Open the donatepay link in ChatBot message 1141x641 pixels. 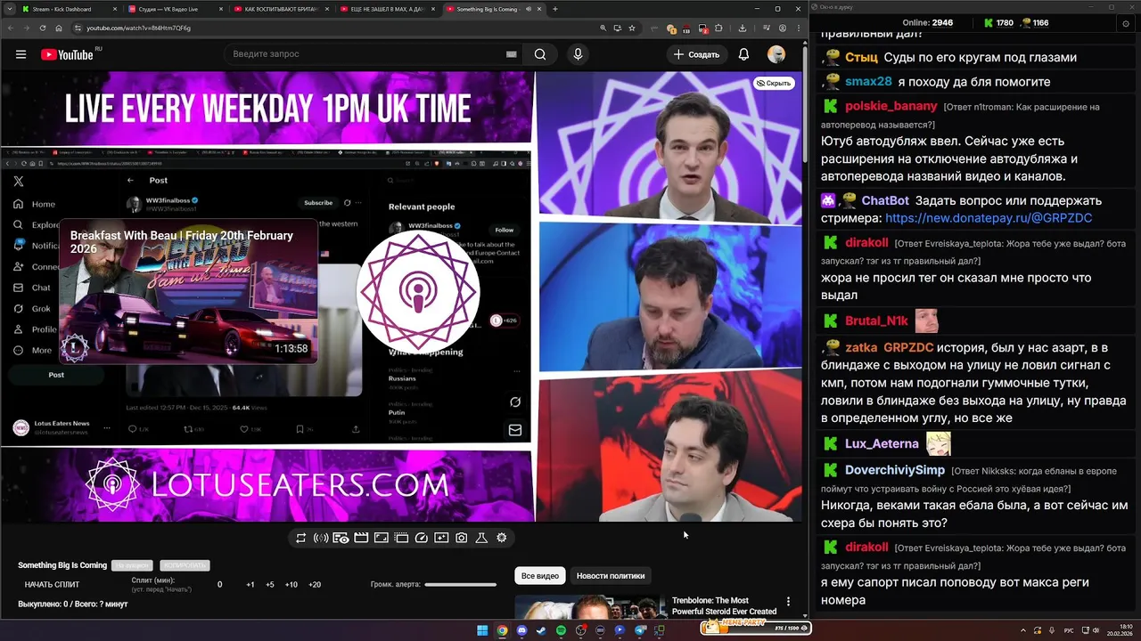(989, 218)
